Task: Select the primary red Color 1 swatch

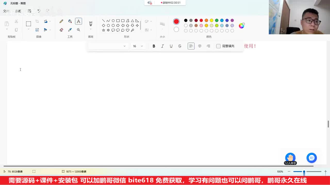Action: click(x=176, y=22)
